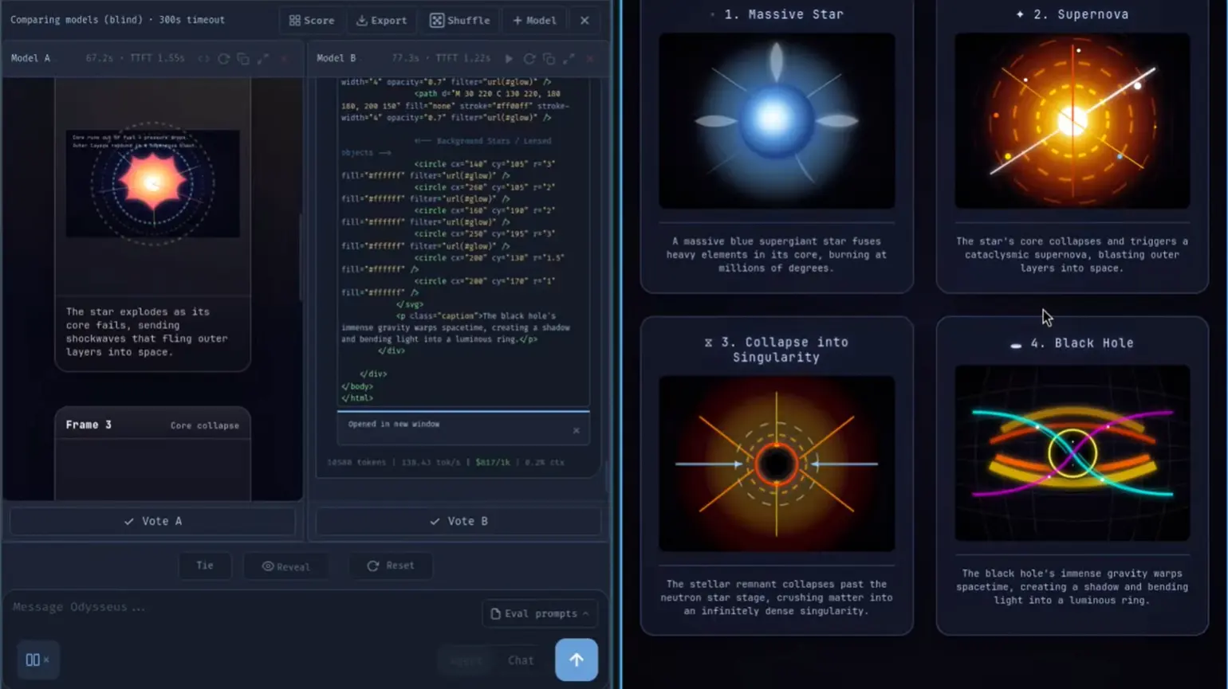Viewport: 1228px width, 689px height.
Task: Click the Black Hole lensing illustration
Action: click(x=1073, y=453)
